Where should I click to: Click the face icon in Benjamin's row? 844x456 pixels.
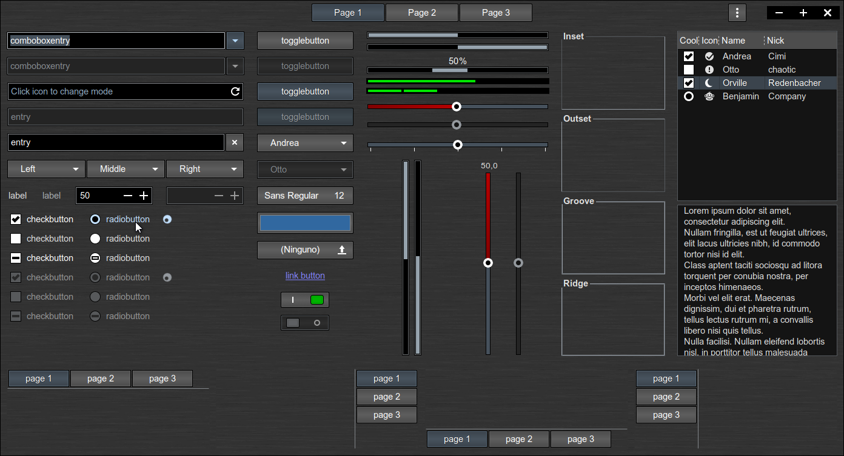[709, 96]
